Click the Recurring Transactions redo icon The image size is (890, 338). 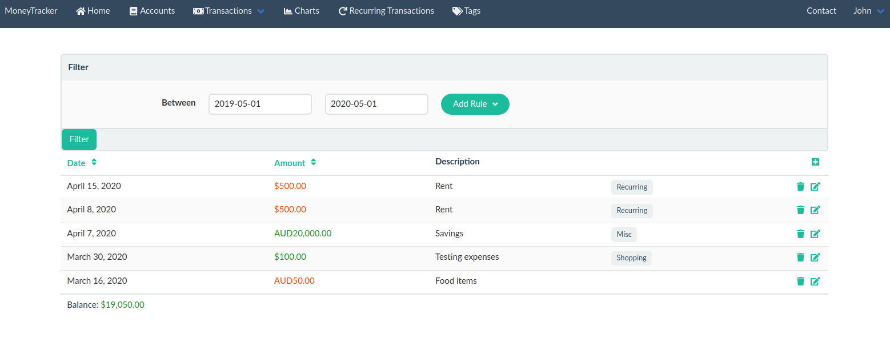pyautogui.click(x=343, y=11)
